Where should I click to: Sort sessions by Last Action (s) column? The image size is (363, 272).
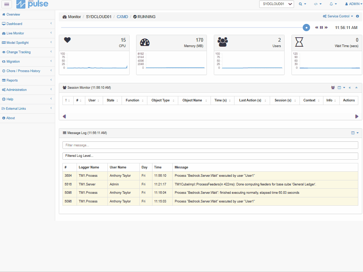[252, 100]
